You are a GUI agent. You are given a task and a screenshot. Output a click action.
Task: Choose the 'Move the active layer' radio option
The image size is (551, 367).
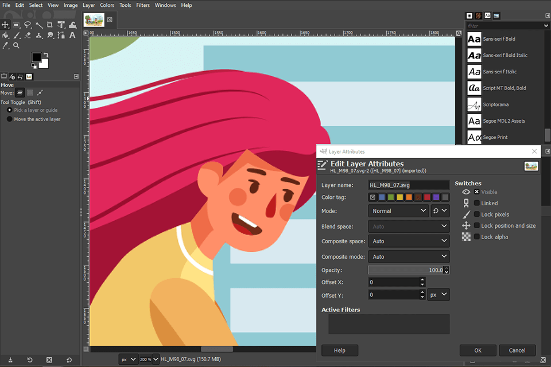point(10,119)
